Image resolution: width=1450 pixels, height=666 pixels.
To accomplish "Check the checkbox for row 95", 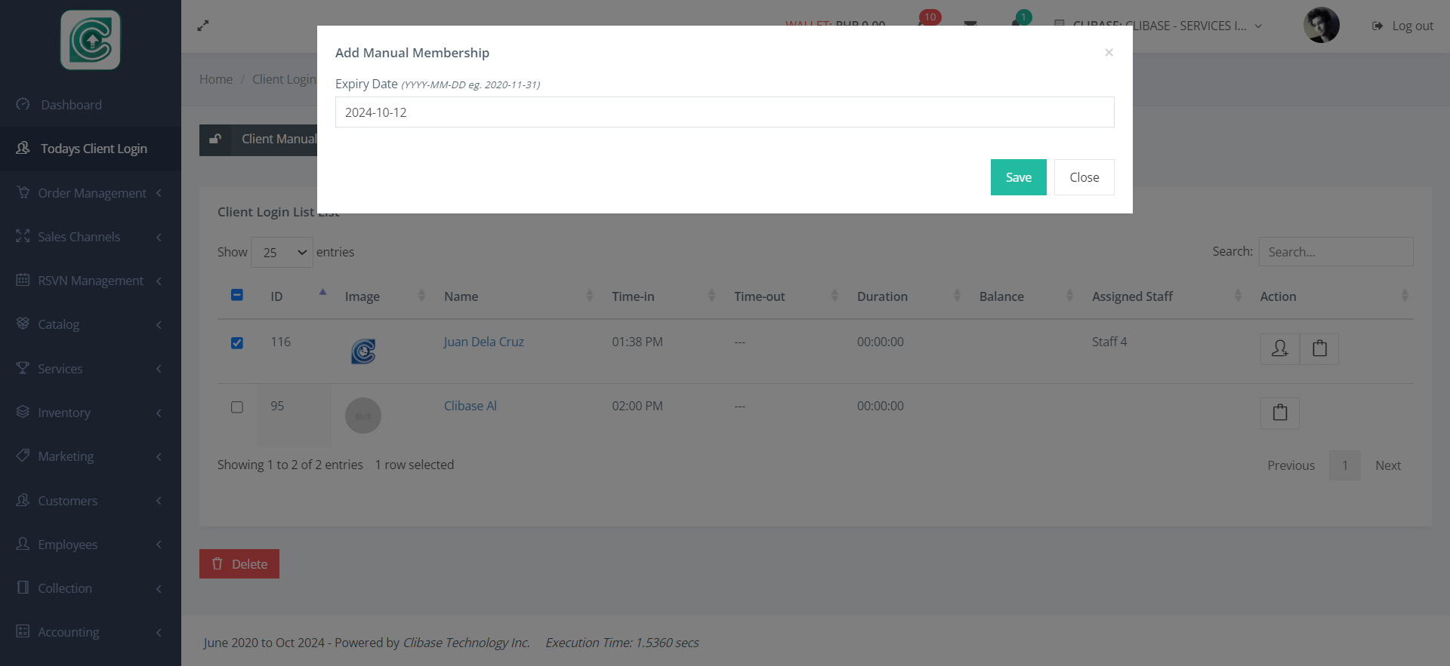I will coord(237,407).
